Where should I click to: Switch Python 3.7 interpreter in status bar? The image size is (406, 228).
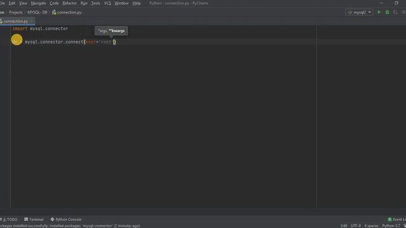(x=391, y=225)
